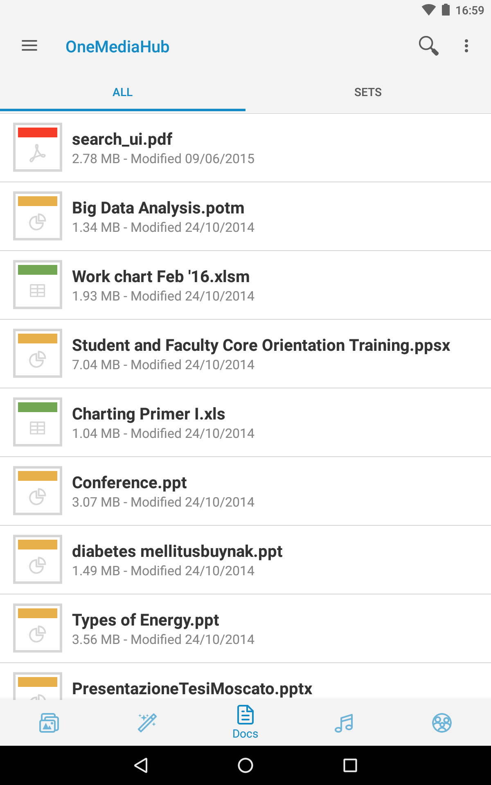The height and width of the screenshot is (785, 491).
Task: Tap the search magnifier icon
Action: coord(428,46)
